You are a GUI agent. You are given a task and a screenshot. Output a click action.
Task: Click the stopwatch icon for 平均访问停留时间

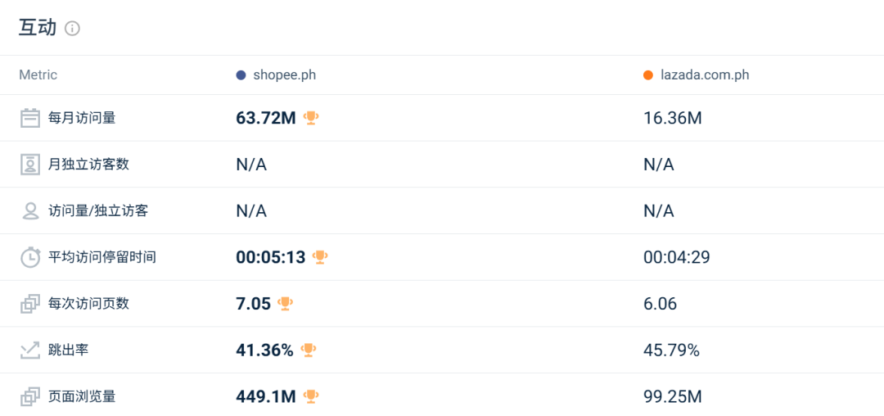click(30, 257)
